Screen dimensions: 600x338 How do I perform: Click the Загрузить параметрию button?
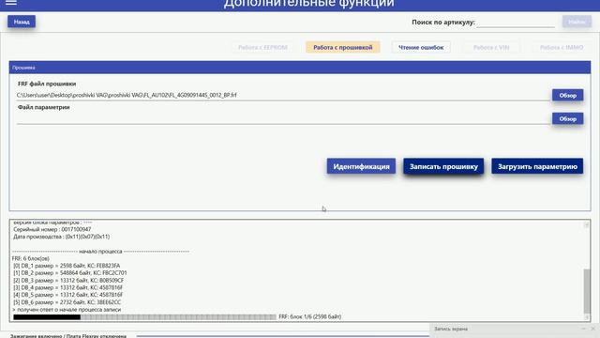click(537, 166)
